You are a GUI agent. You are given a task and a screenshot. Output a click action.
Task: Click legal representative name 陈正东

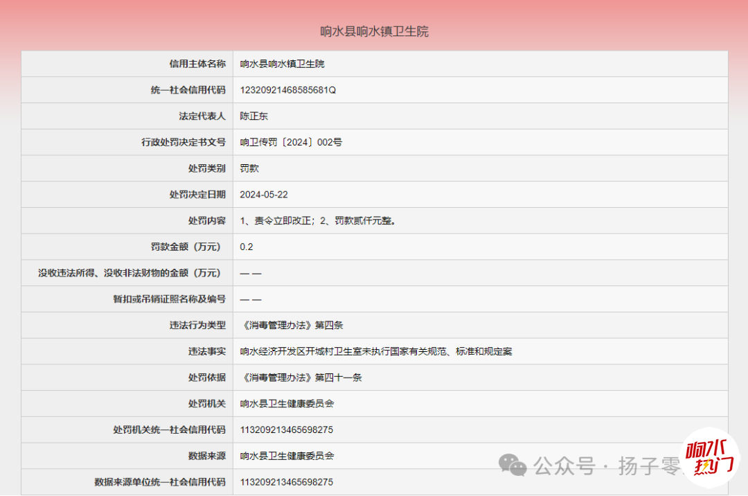pos(253,116)
